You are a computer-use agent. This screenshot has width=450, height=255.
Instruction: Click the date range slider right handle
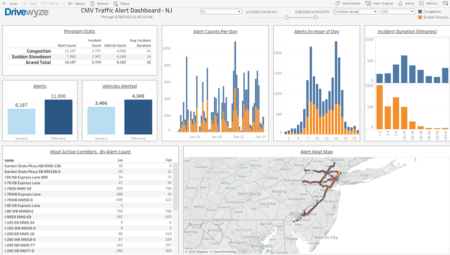click(316, 18)
